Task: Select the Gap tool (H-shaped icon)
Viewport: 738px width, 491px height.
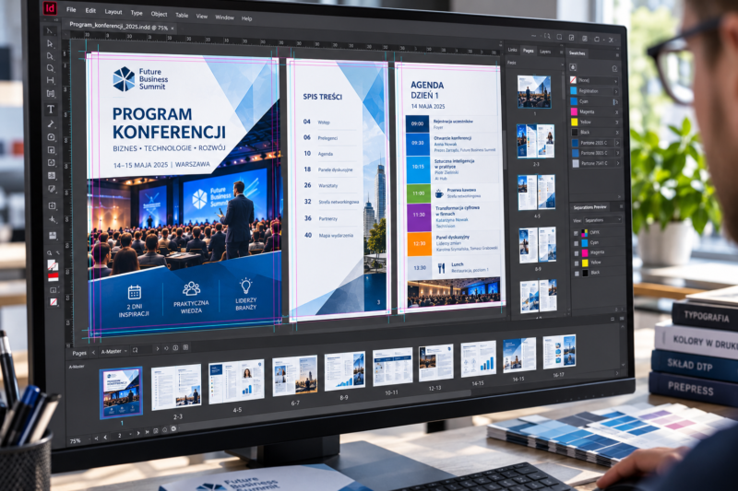Action: point(51,80)
